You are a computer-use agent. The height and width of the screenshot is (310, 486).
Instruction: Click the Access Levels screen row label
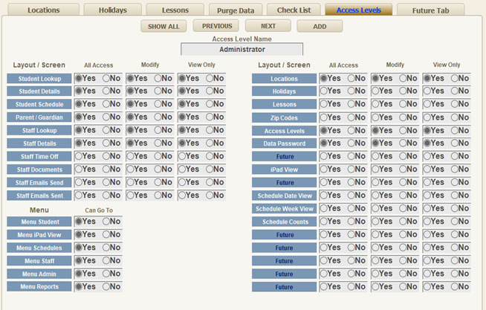284,131
